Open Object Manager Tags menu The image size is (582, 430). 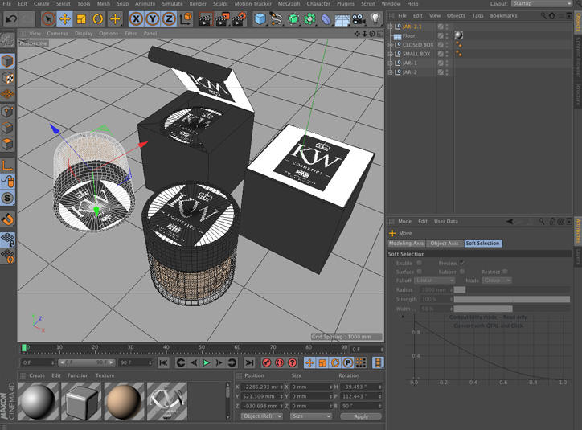[477, 15]
